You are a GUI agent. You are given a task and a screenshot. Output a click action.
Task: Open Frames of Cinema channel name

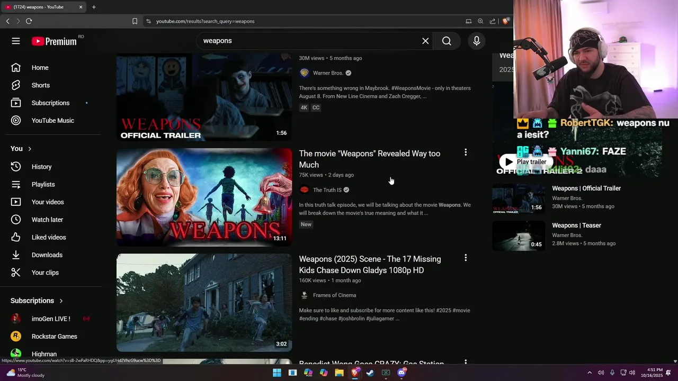334,295
